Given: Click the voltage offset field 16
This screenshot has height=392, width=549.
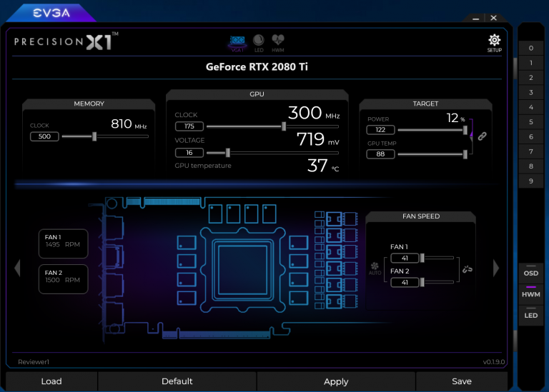Looking at the screenshot, I should (x=189, y=153).
